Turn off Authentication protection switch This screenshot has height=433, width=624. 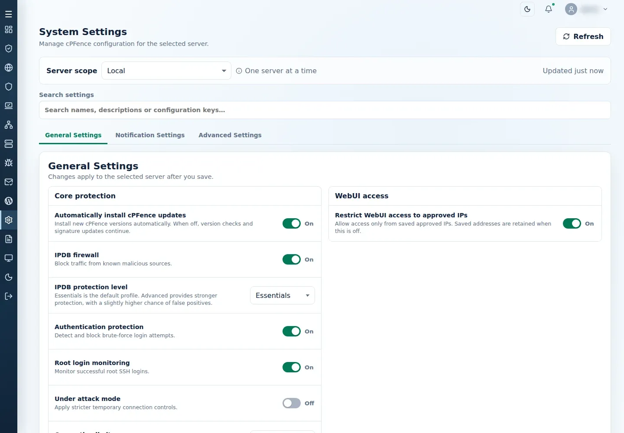292,331
